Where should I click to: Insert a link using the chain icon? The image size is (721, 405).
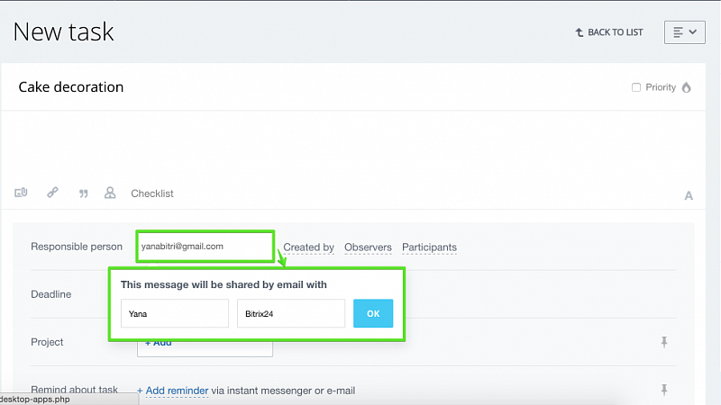coord(52,192)
